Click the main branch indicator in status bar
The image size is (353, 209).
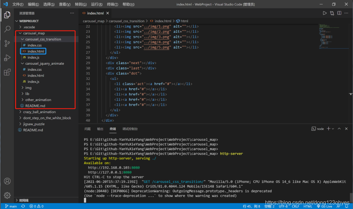11,206
